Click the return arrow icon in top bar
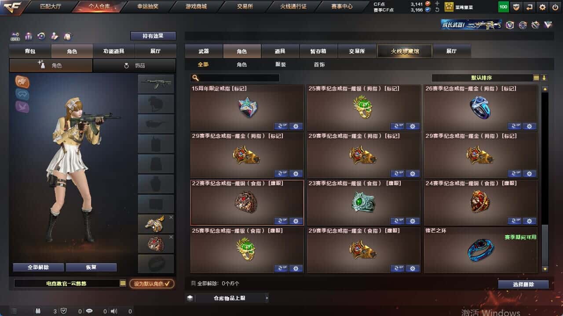563x316 pixels. tap(530, 7)
